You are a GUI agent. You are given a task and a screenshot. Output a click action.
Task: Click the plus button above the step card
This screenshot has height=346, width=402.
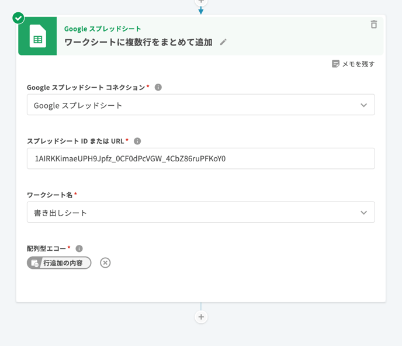point(201,2)
